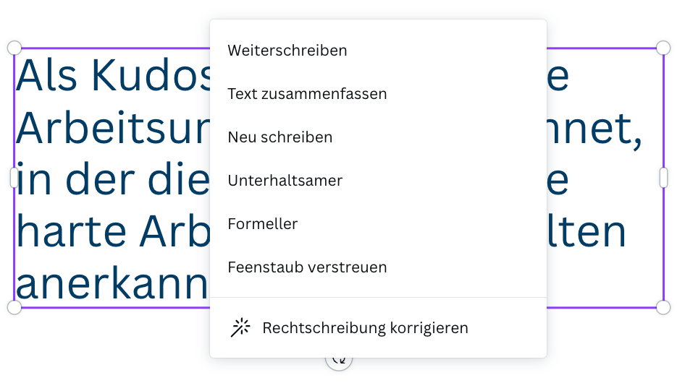Pick the Unterhaltsamer tone option
Image resolution: width=677 pixels, height=383 pixels.
[x=285, y=181]
